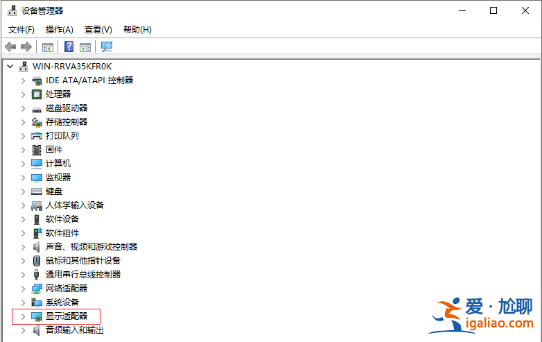Click the Forward arrow toolbar icon

[x=26, y=46]
